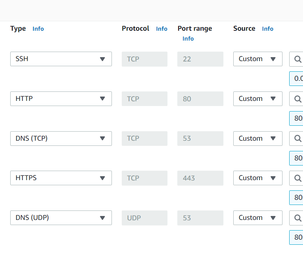Screen dimensions: 303x255
Task: Open the SSH type dropdown
Action: pyautogui.click(x=61, y=59)
